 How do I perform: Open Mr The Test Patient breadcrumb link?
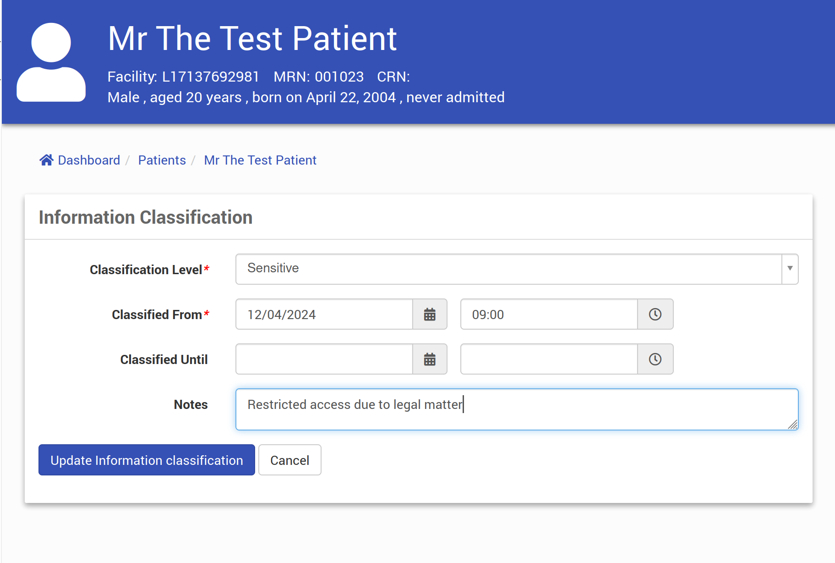click(x=260, y=160)
